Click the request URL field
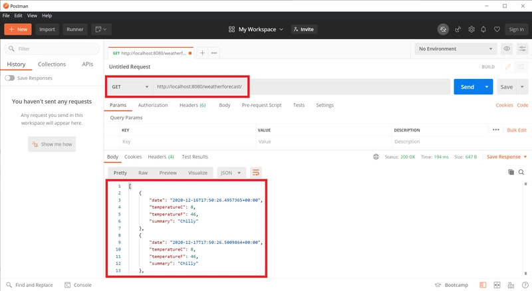Screen dimensions: 532x291 pos(301,87)
